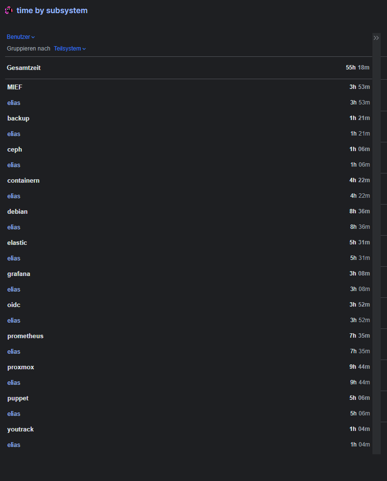Image resolution: width=387 pixels, height=481 pixels.
Task: Click elias link under oidc
Action: click(14, 321)
